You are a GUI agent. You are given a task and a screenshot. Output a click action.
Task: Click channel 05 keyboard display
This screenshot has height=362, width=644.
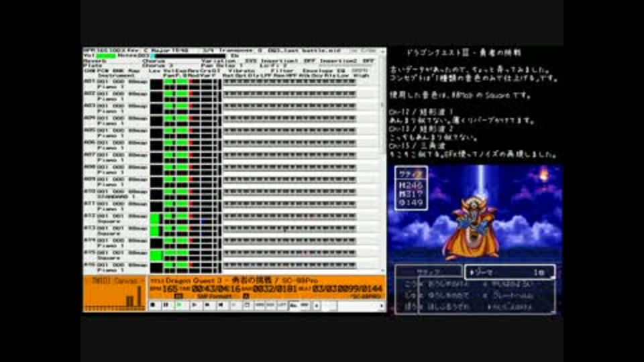point(290,131)
